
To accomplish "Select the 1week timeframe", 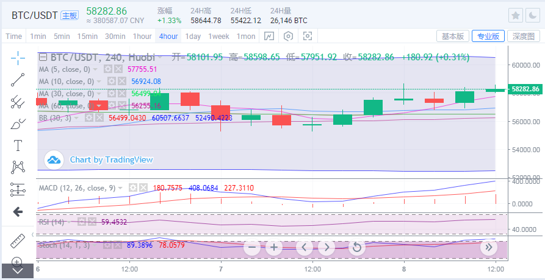I will point(218,37).
